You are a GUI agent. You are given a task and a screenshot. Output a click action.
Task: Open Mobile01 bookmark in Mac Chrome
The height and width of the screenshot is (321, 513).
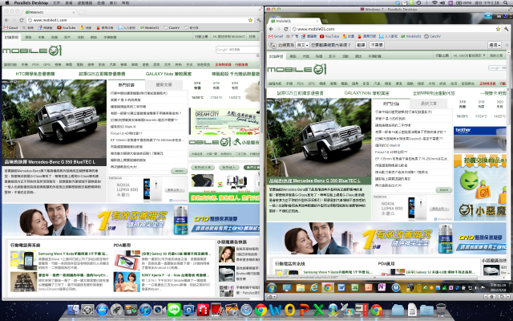pyautogui.click(x=150, y=28)
